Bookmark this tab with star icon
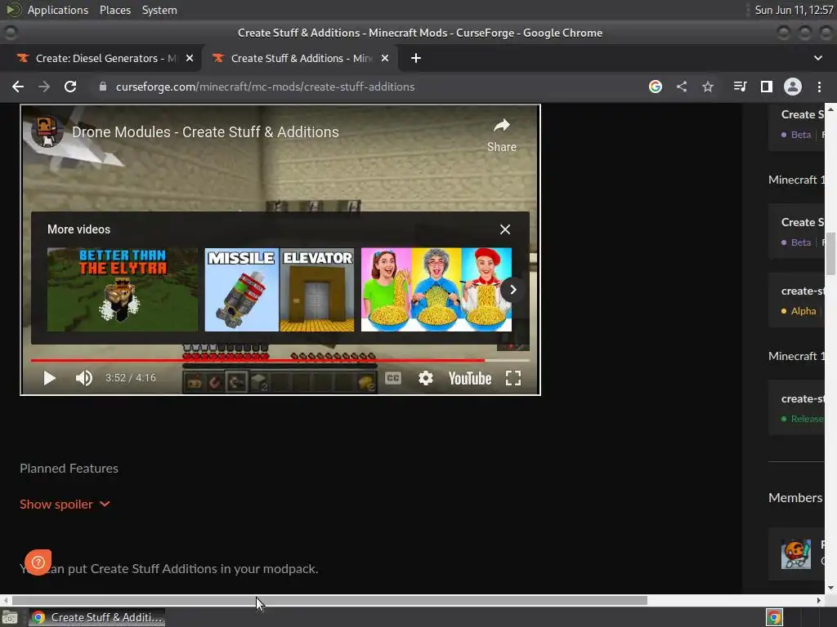Viewport: 837px width, 627px height. tap(708, 87)
